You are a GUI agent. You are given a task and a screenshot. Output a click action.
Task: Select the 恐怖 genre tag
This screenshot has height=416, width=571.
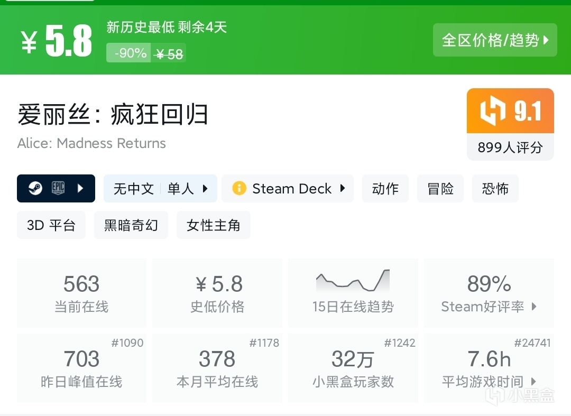tap(495, 189)
